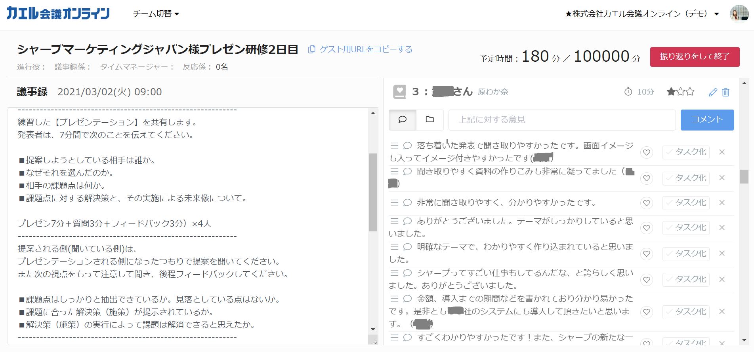754x352 pixels.
Task: Click the pencil edit icon for agenda 3
Action: [713, 92]
